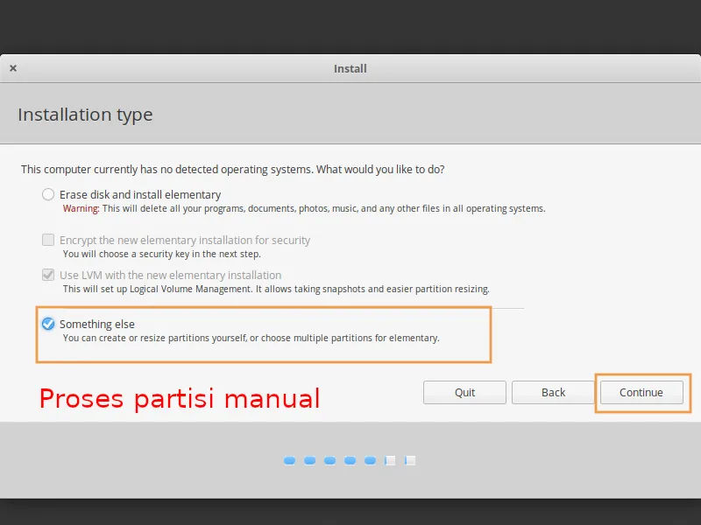
Task: Go to the previous step with Back
Action: 553,392
